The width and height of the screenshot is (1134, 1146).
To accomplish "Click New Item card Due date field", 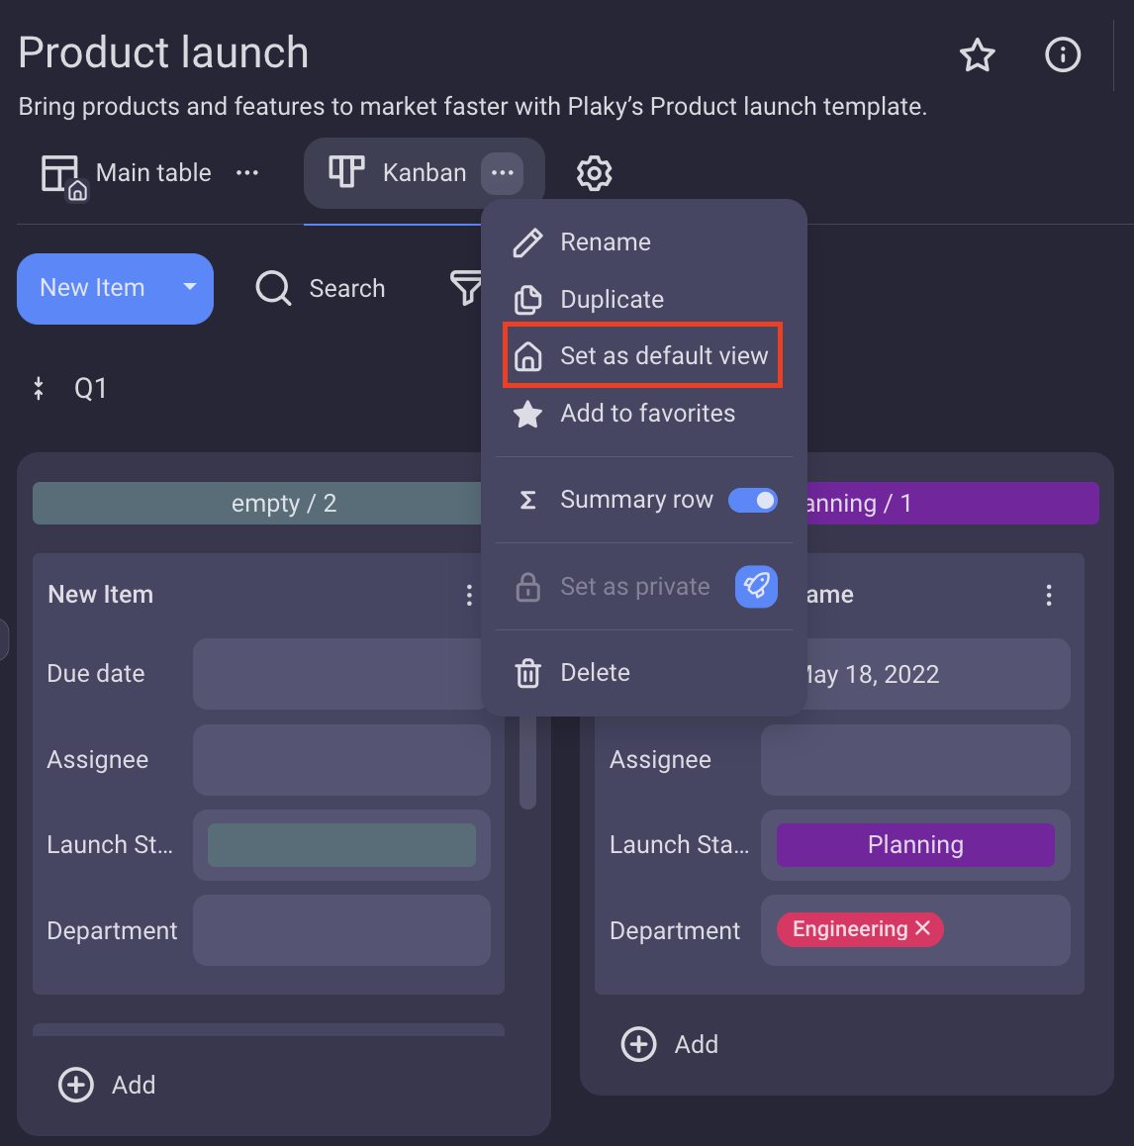I will coord(337,674).
